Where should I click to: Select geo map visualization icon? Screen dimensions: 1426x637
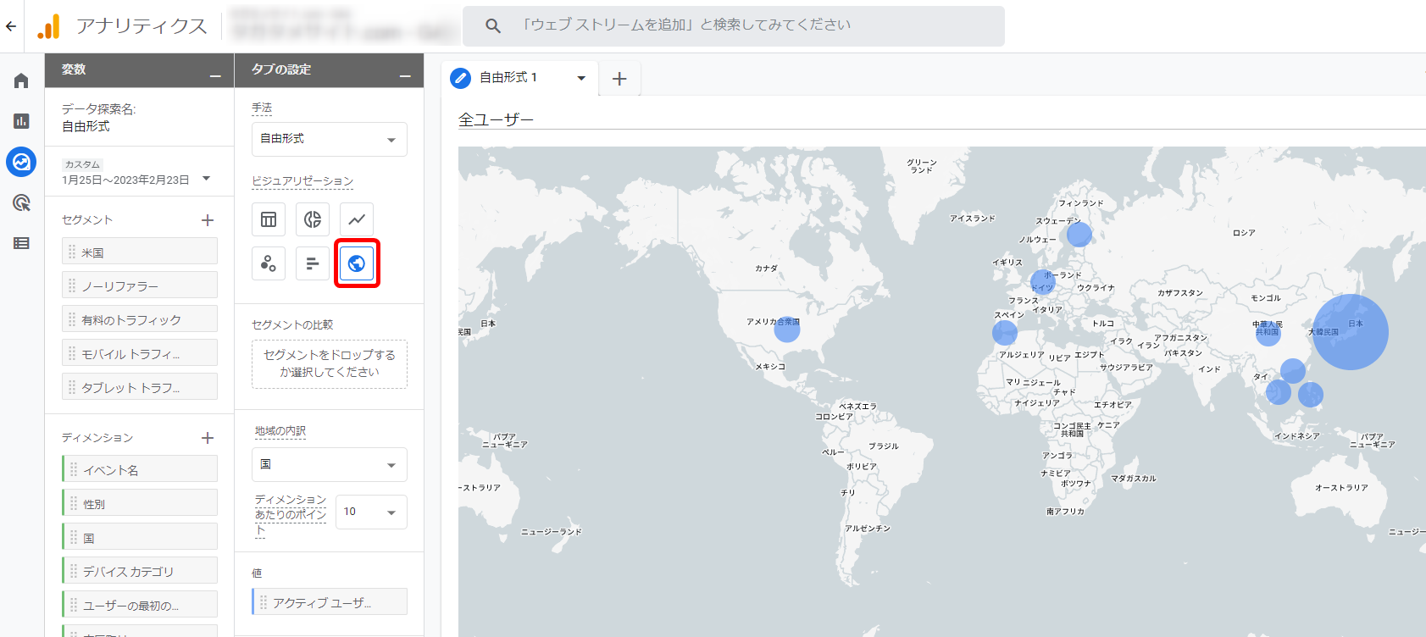pyautogui.click(x=357, y=263)
